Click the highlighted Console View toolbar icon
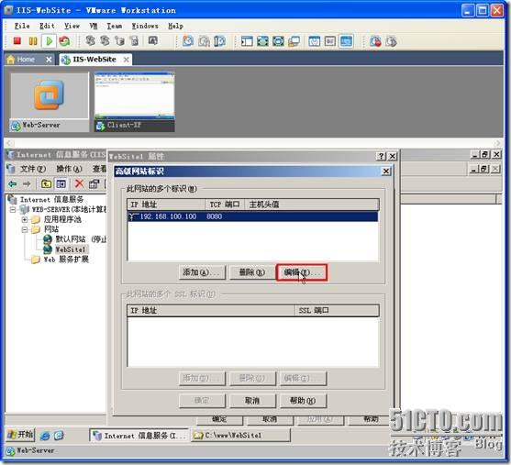Screen dimensions: 511x465 point(346,41)
